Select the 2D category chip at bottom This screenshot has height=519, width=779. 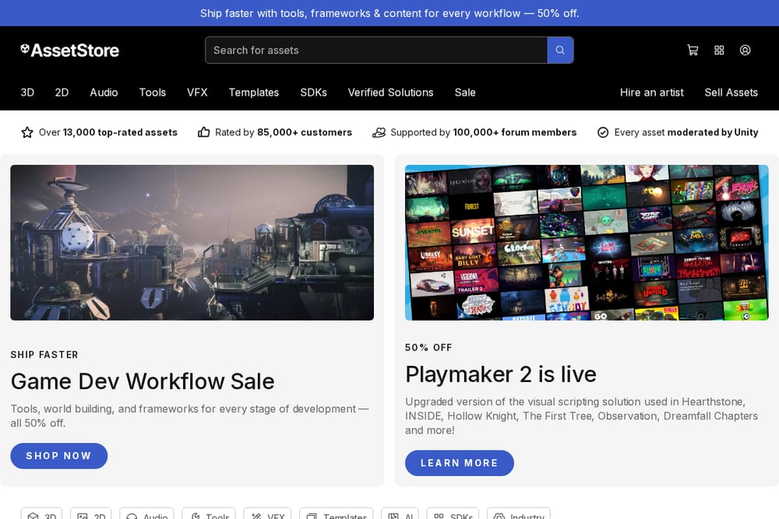pyautogui.click(x=91, y=514)
